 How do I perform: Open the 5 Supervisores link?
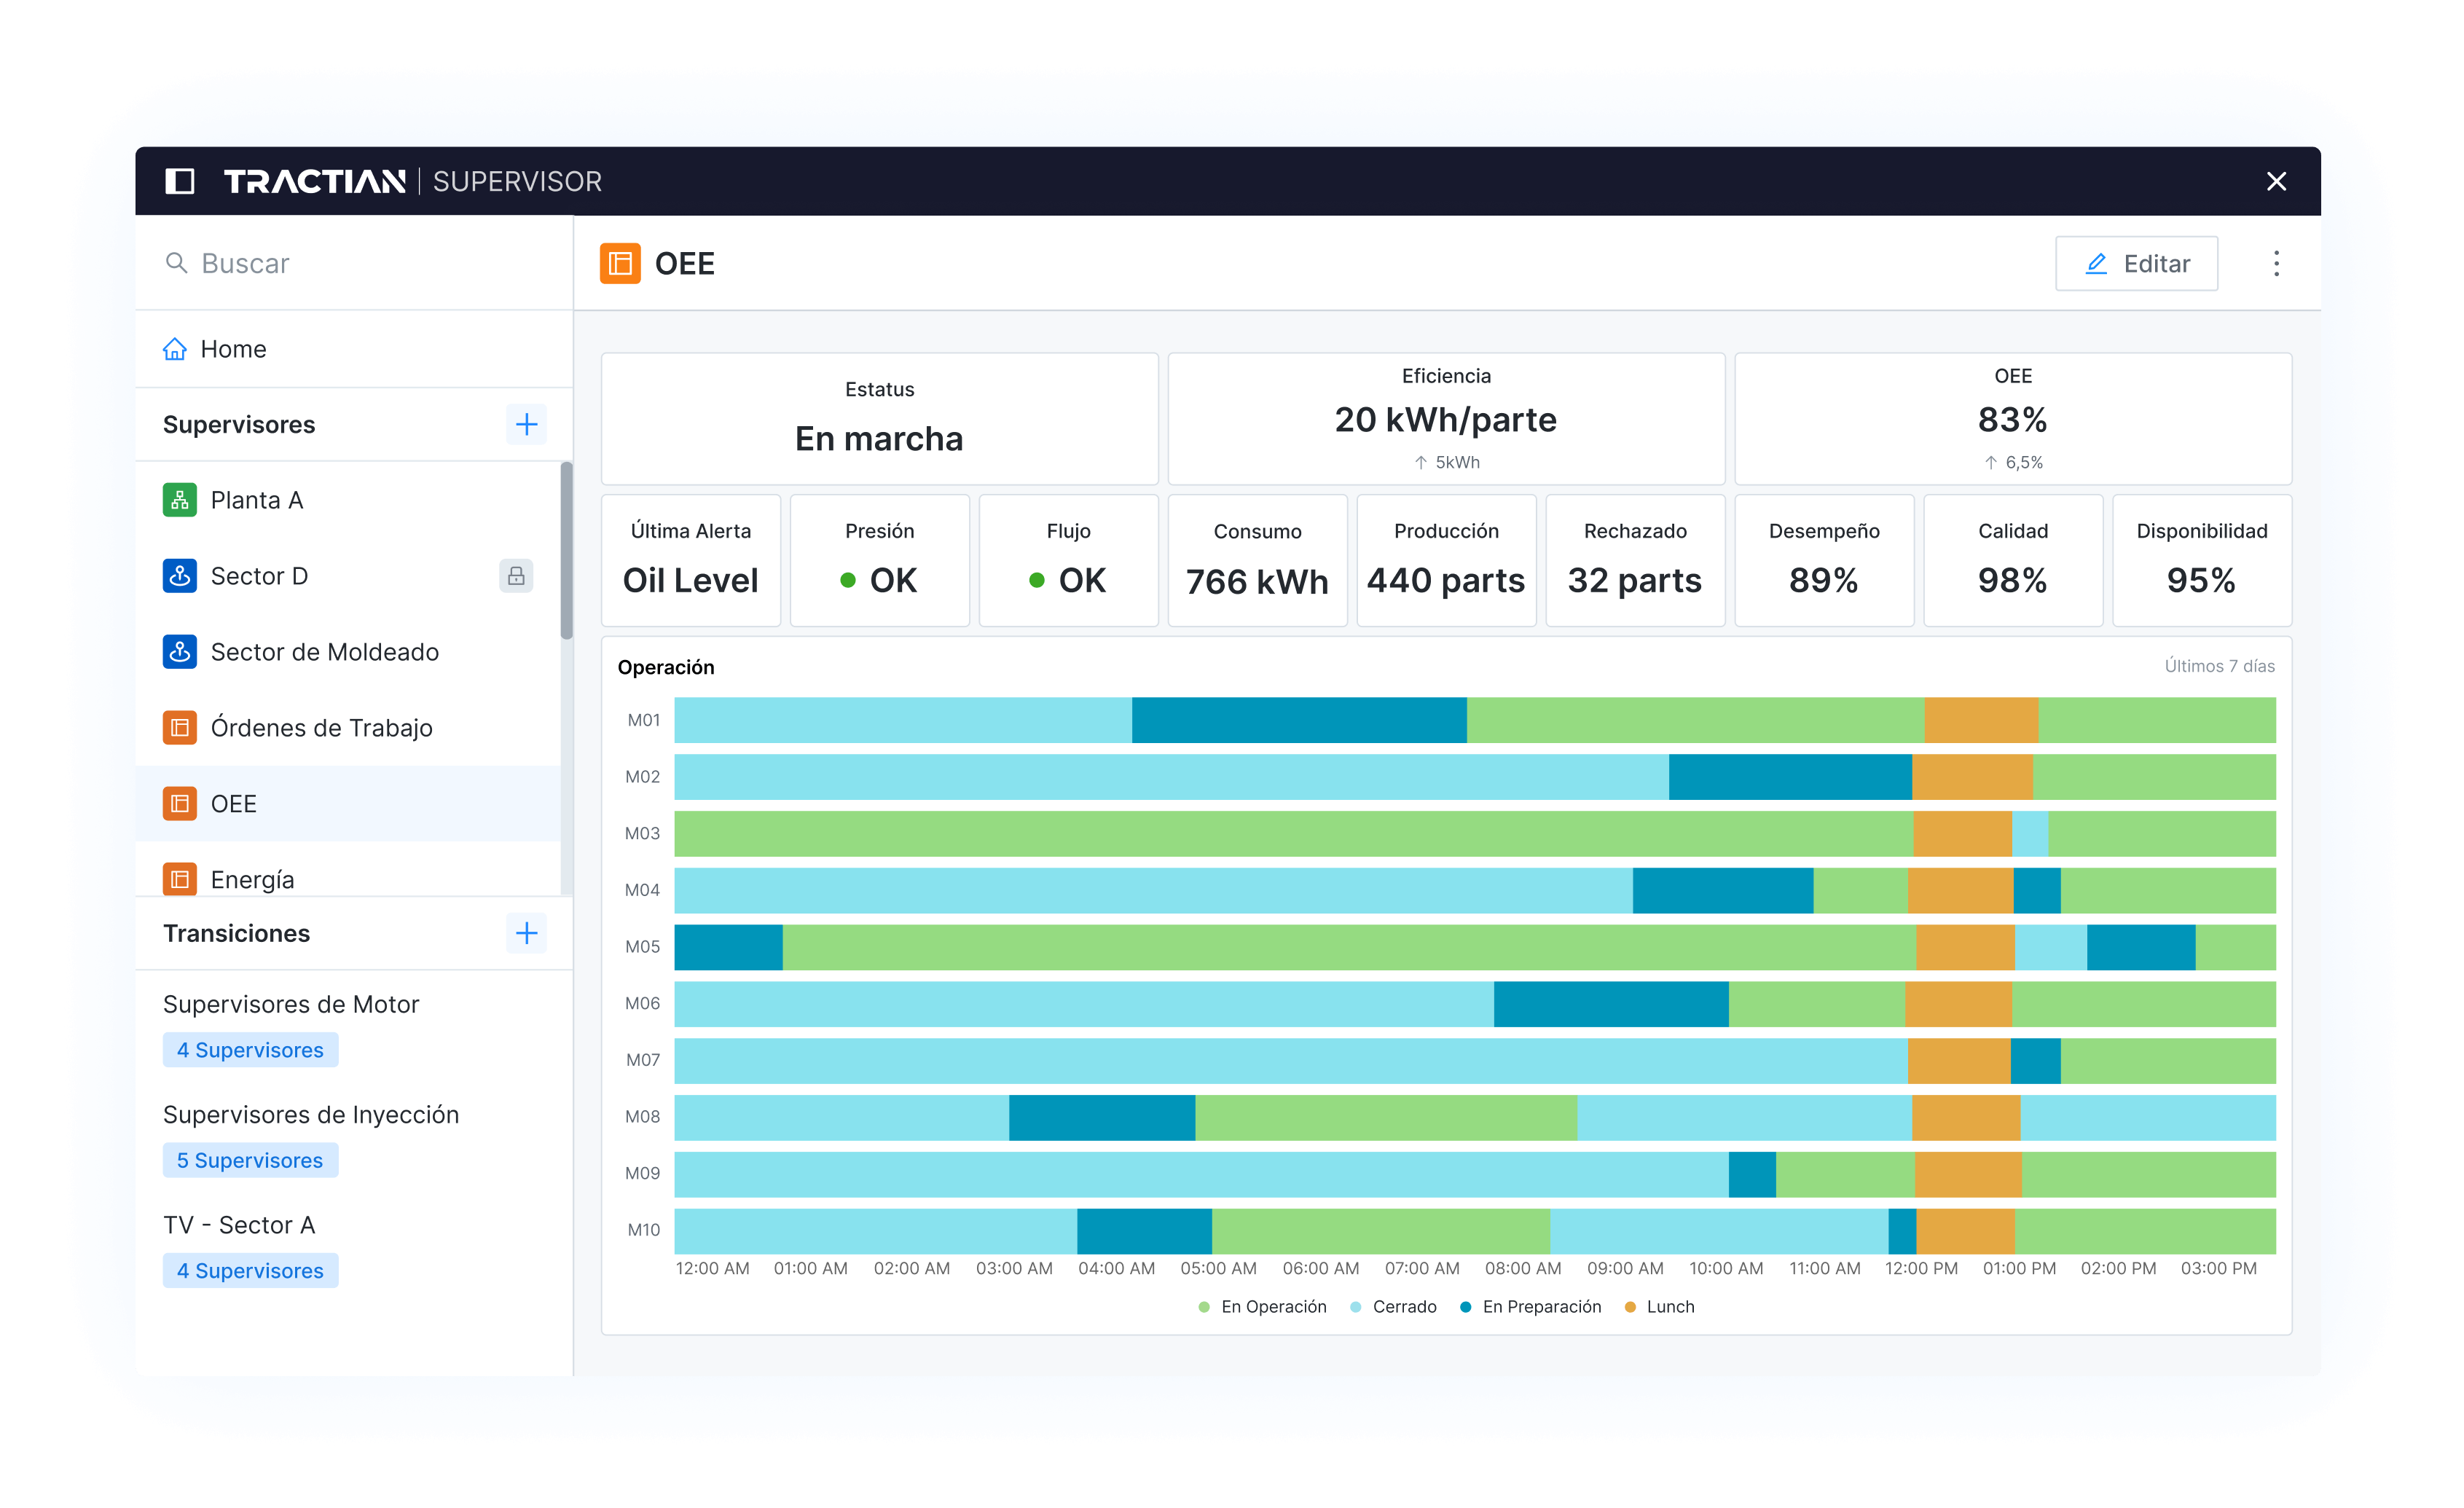tap(250, 1161)
